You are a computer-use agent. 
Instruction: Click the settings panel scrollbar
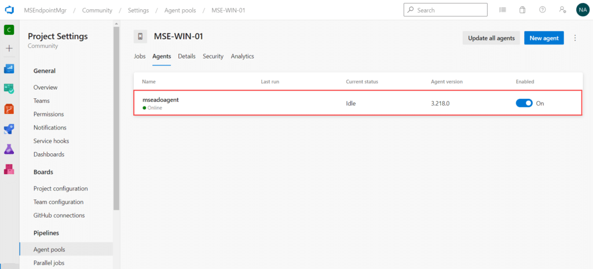click(x=116, y=118)
